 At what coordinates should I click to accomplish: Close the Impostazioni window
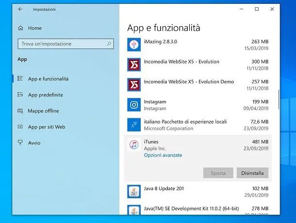272,9
